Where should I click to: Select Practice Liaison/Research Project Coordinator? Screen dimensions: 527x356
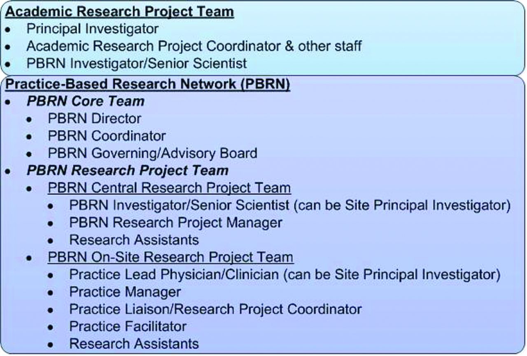point(215,309)
